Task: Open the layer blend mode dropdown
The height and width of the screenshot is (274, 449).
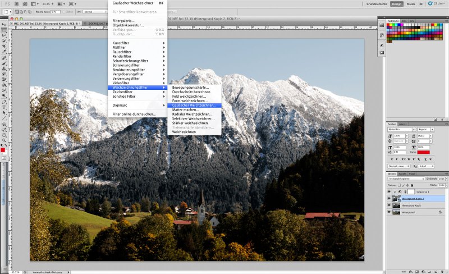Action: click(405, 179)
